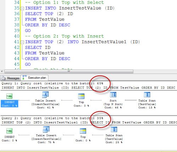Click the Query 2 INSERT TOP statement text line
Viewport: 177px width, 152px height.
pos(89,122)
